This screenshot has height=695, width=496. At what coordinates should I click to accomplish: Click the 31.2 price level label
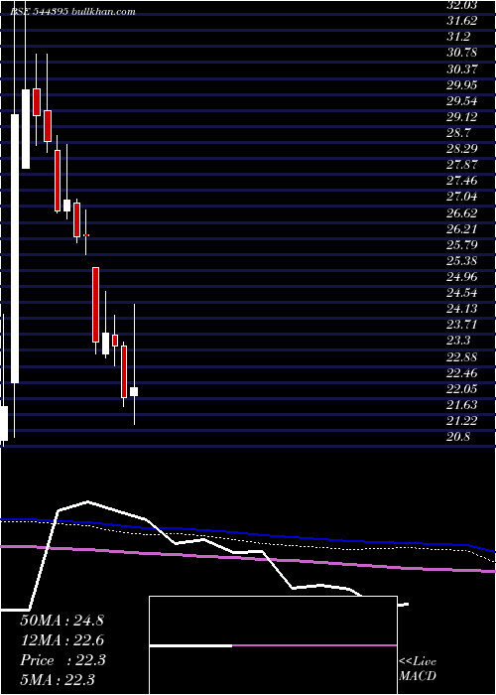(459, 37)
